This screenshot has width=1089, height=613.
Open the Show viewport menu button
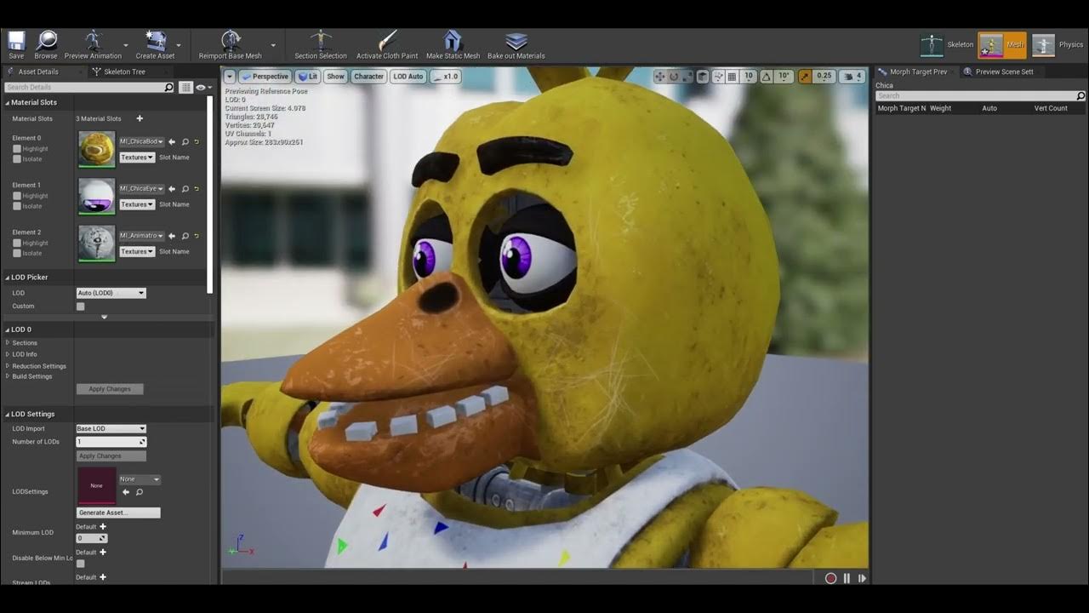click(336, 77)
